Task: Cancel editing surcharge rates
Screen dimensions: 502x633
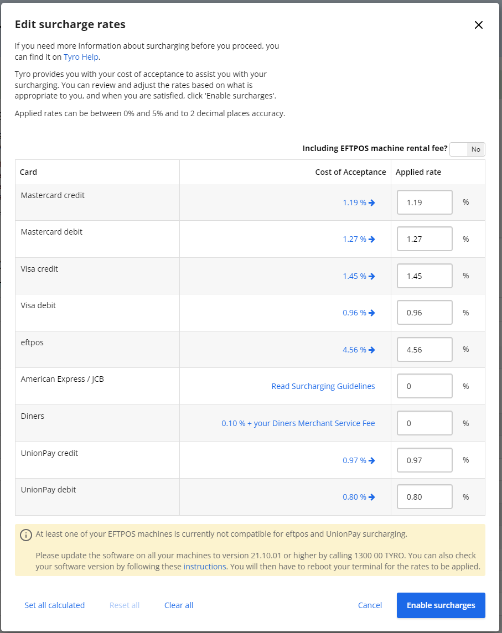Action: click(370, 605)
